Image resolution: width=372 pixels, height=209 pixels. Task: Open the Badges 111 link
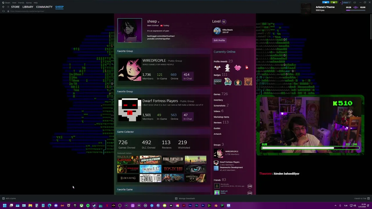221,75
